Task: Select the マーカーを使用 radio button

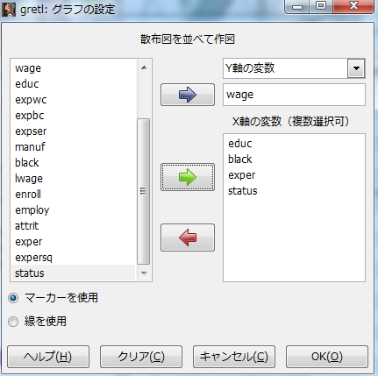Action: click(x=13, y=298)
